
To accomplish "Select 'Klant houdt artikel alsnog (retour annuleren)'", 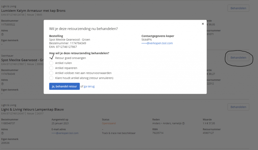I will [51, 78].
